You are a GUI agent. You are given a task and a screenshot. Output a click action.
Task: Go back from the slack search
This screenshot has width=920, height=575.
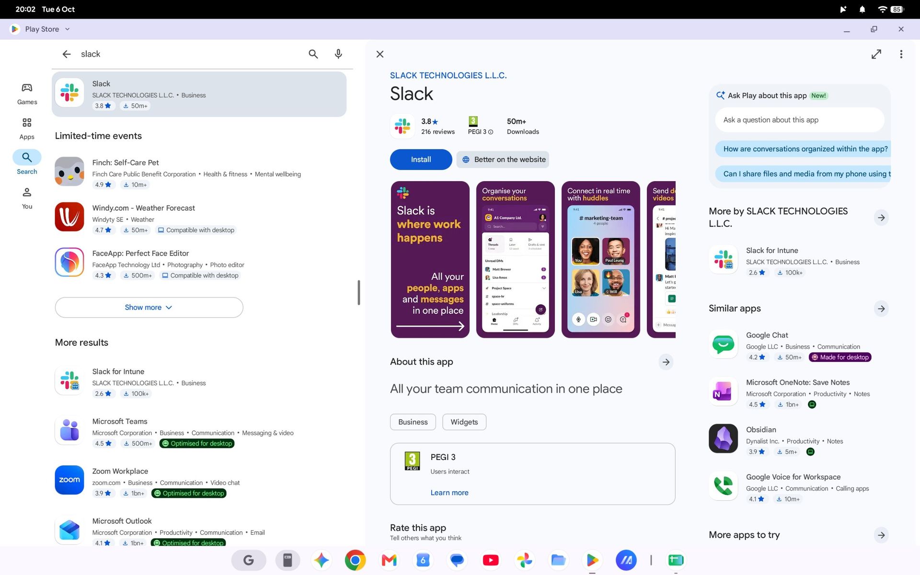point(66,54)
